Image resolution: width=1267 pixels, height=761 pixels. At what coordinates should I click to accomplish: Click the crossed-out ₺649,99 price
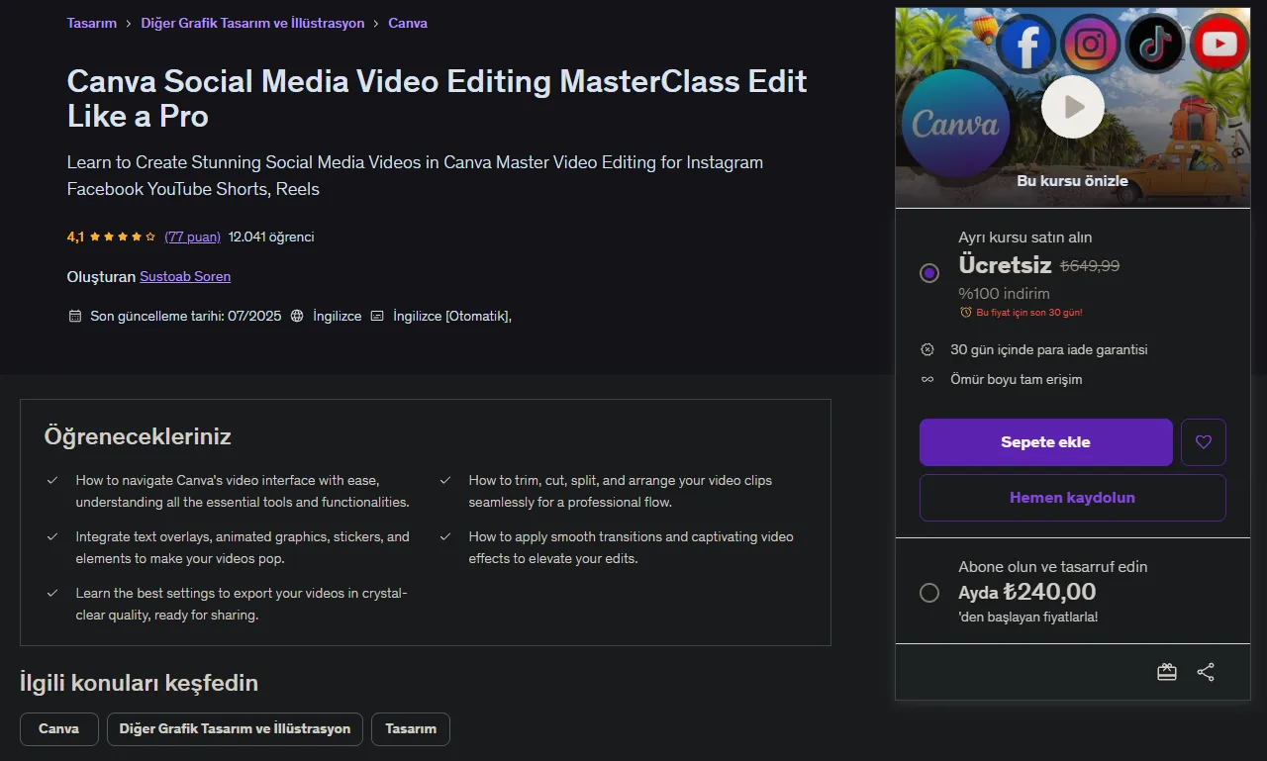point(1090,266)
